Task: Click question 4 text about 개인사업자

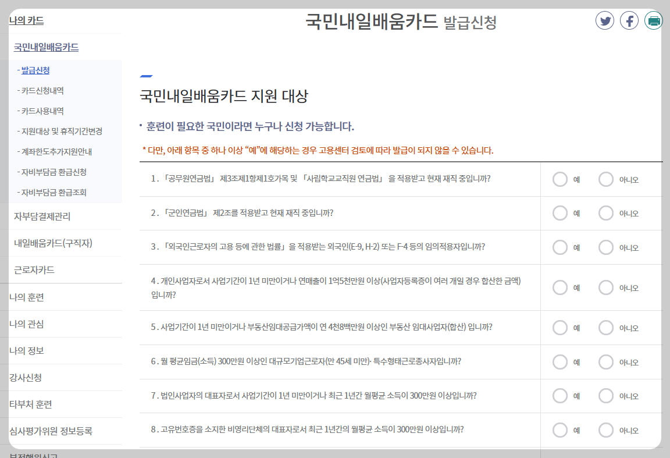Action: [x=336, y=288]
